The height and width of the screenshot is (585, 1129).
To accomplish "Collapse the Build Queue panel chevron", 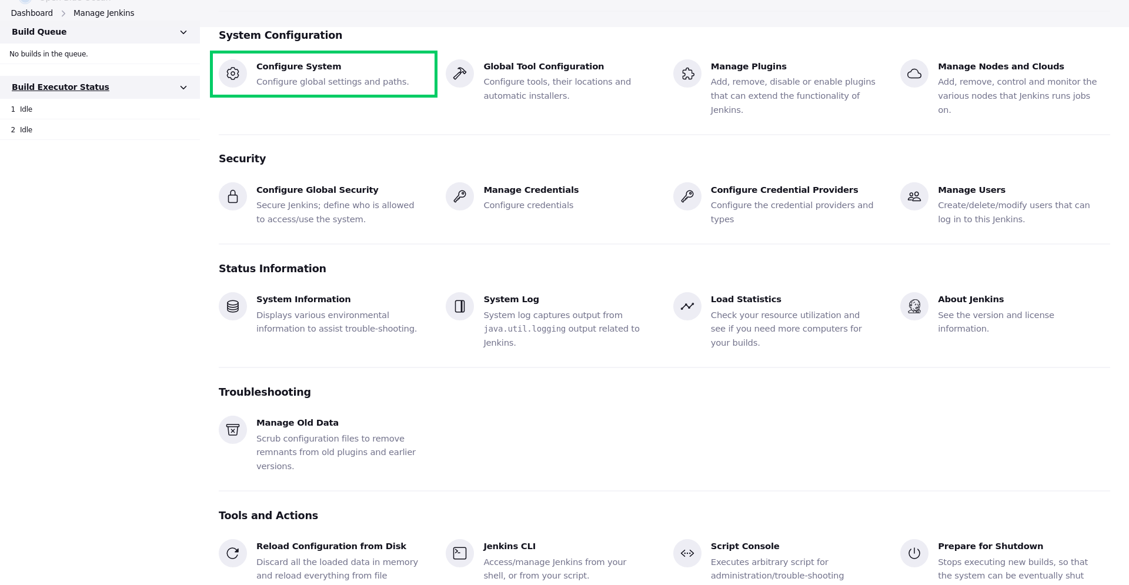I will click(183, 32).
